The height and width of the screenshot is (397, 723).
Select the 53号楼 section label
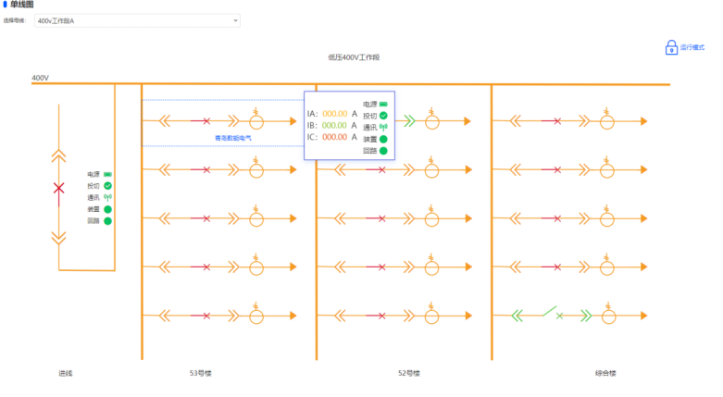pos(201,374)
